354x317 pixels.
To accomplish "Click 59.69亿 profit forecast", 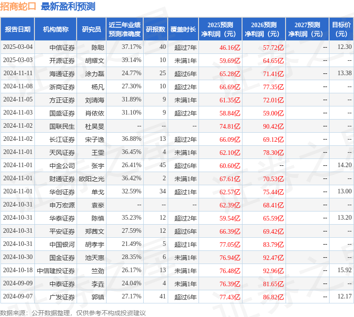I will coord(230,61).
